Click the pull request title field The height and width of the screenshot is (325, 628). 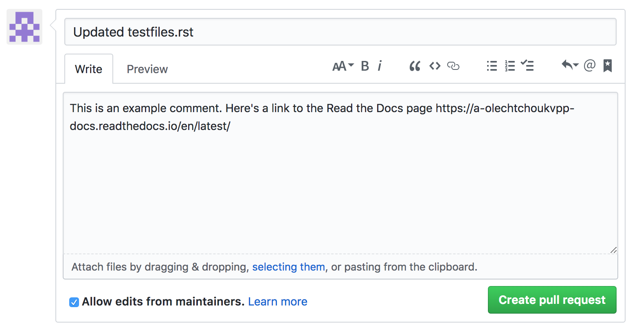click(340, 32)
